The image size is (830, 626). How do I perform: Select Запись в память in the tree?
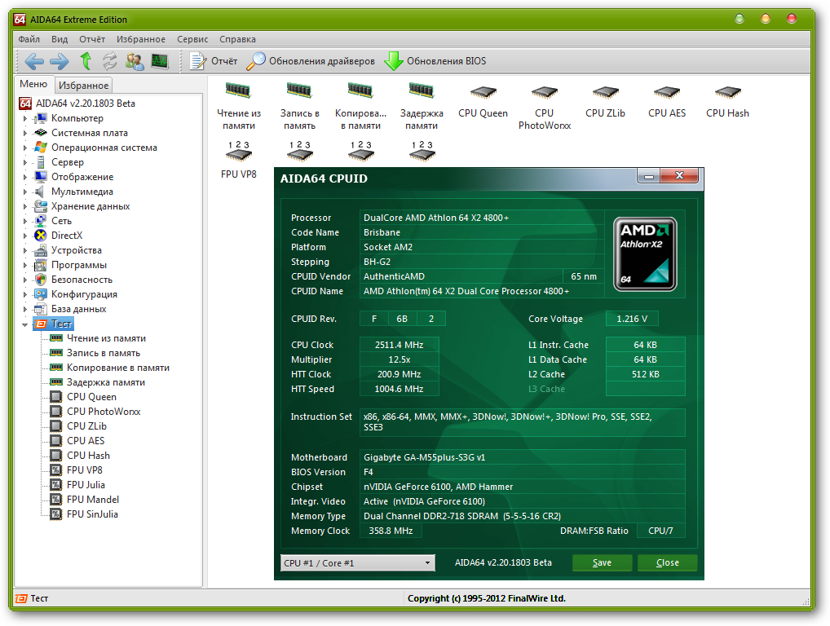(104, 353)
